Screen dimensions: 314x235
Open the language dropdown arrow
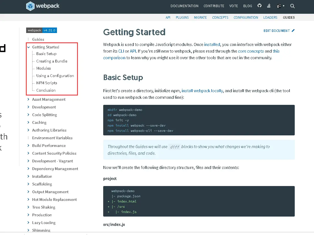click(x=283, y=6)
